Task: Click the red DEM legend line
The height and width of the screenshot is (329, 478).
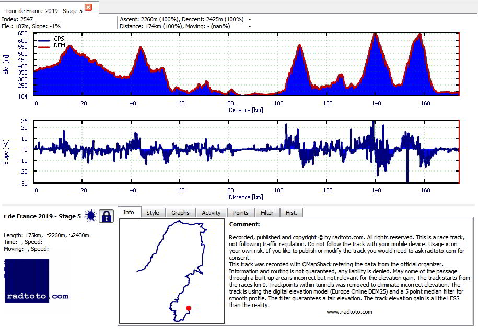Action: [44, 47]
